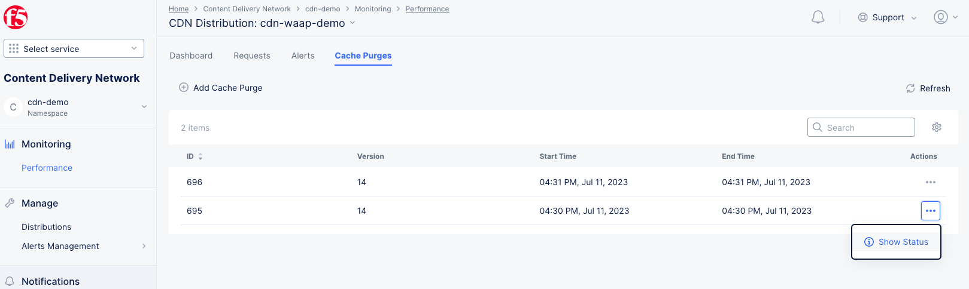The height and width of the screenshot is (289, 969).
Task: Open the Support dropdown menu
Action: pos(887,17)
